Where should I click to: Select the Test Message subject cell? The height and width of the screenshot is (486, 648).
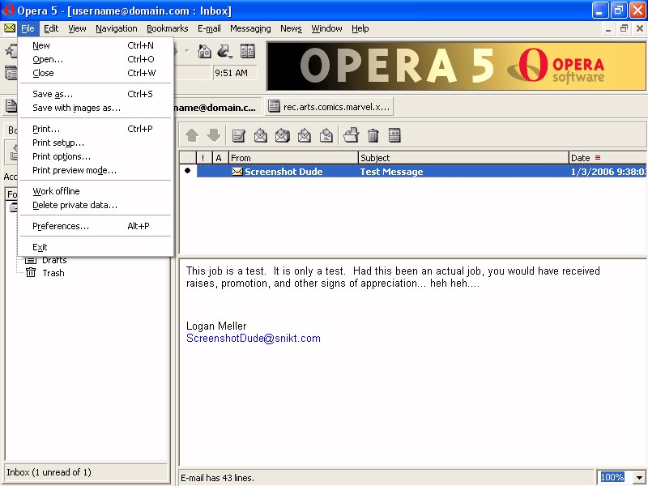(x=391, y=172)
